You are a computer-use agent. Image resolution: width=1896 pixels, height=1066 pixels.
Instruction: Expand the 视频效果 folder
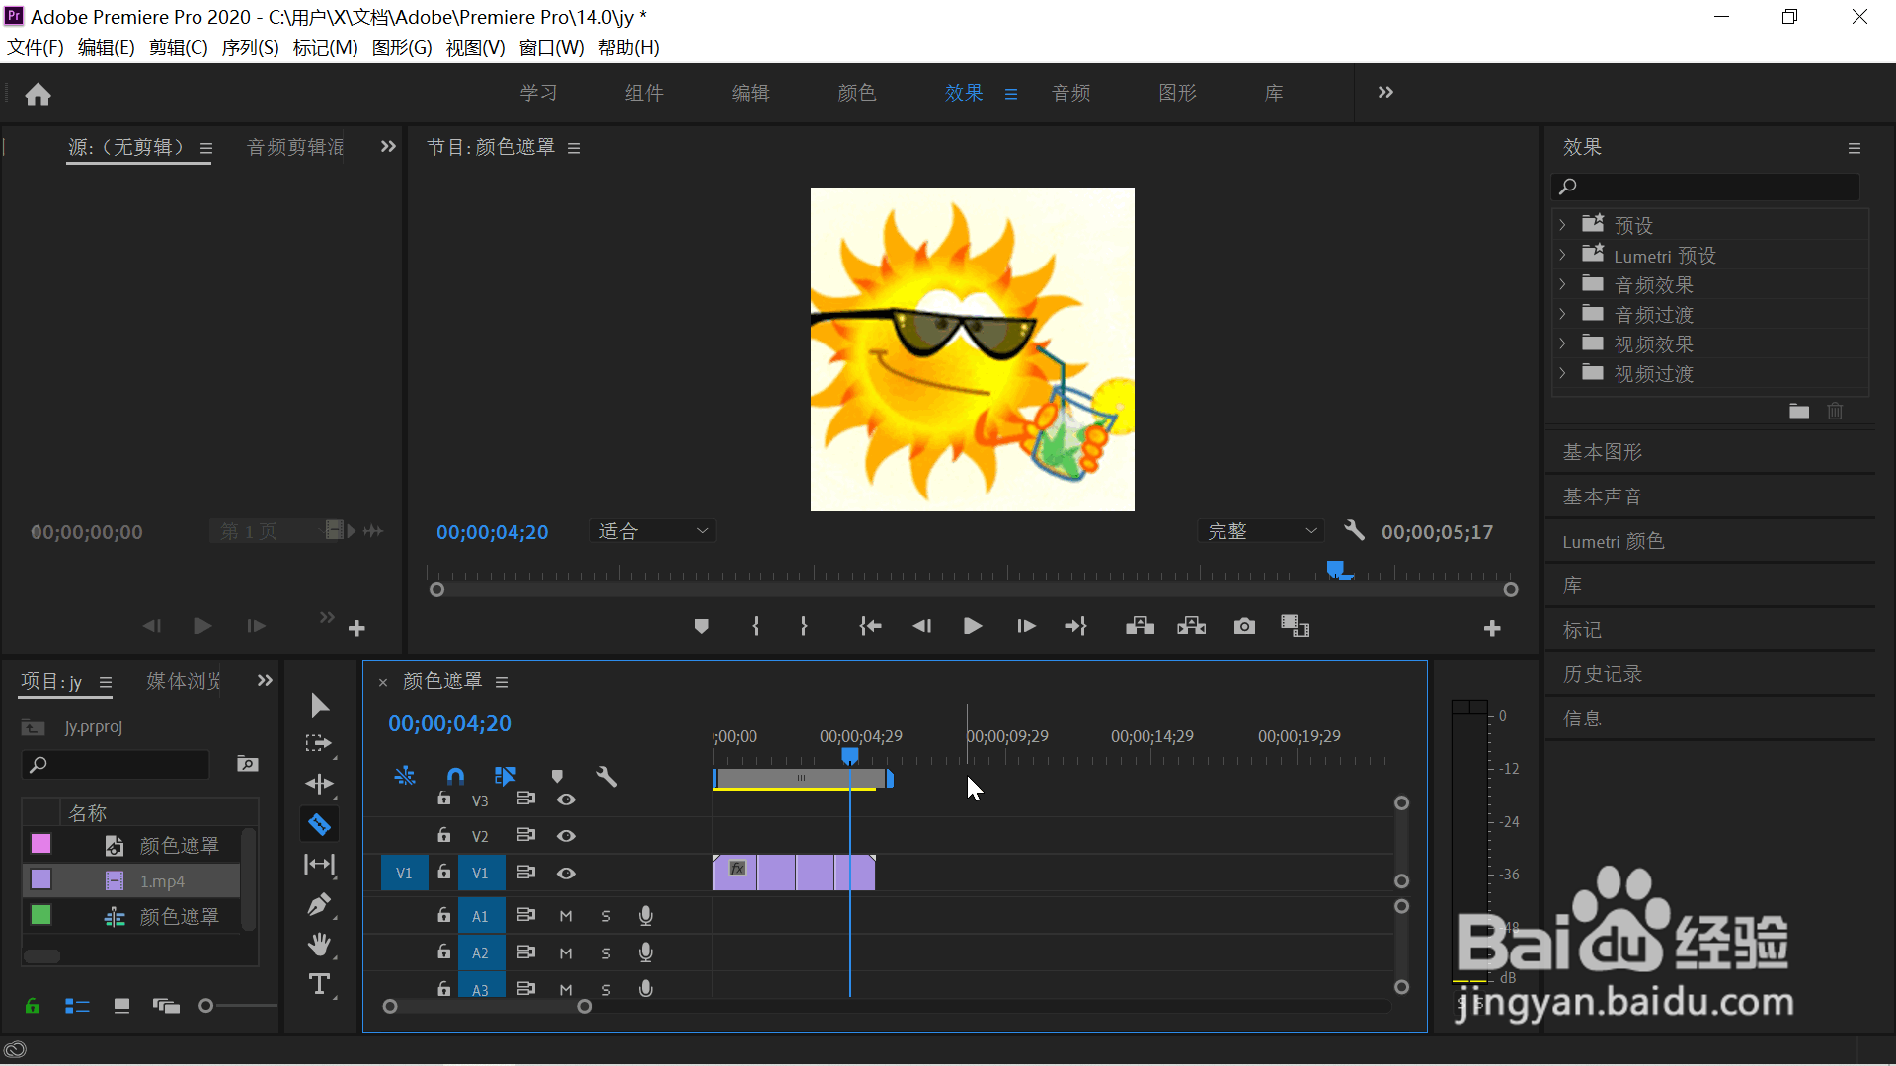[1562, 343]
